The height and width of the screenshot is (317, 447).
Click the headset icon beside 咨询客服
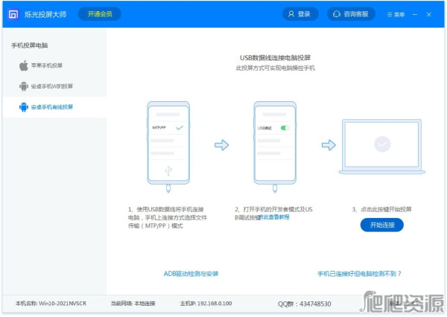pyautogui.click(x=337, y=14)
